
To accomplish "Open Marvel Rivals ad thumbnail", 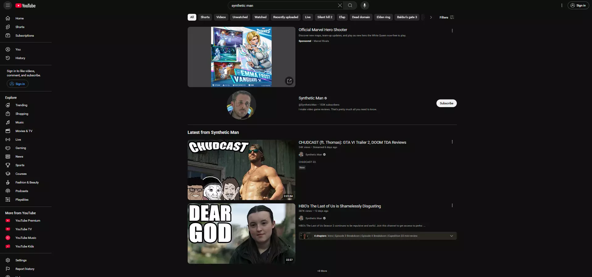I will pyautogui.click(x=241, y=57).
